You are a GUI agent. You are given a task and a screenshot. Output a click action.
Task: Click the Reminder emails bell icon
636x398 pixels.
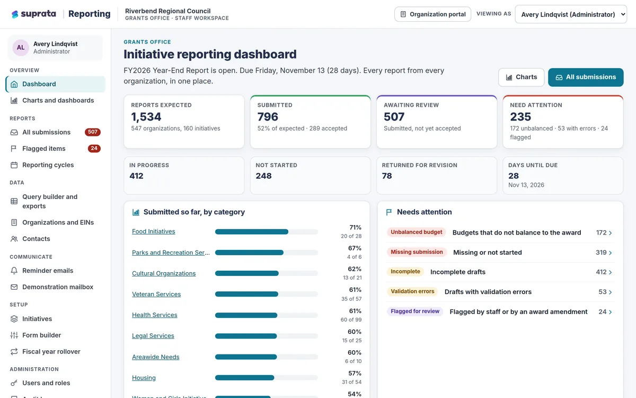tap(14, 271)
